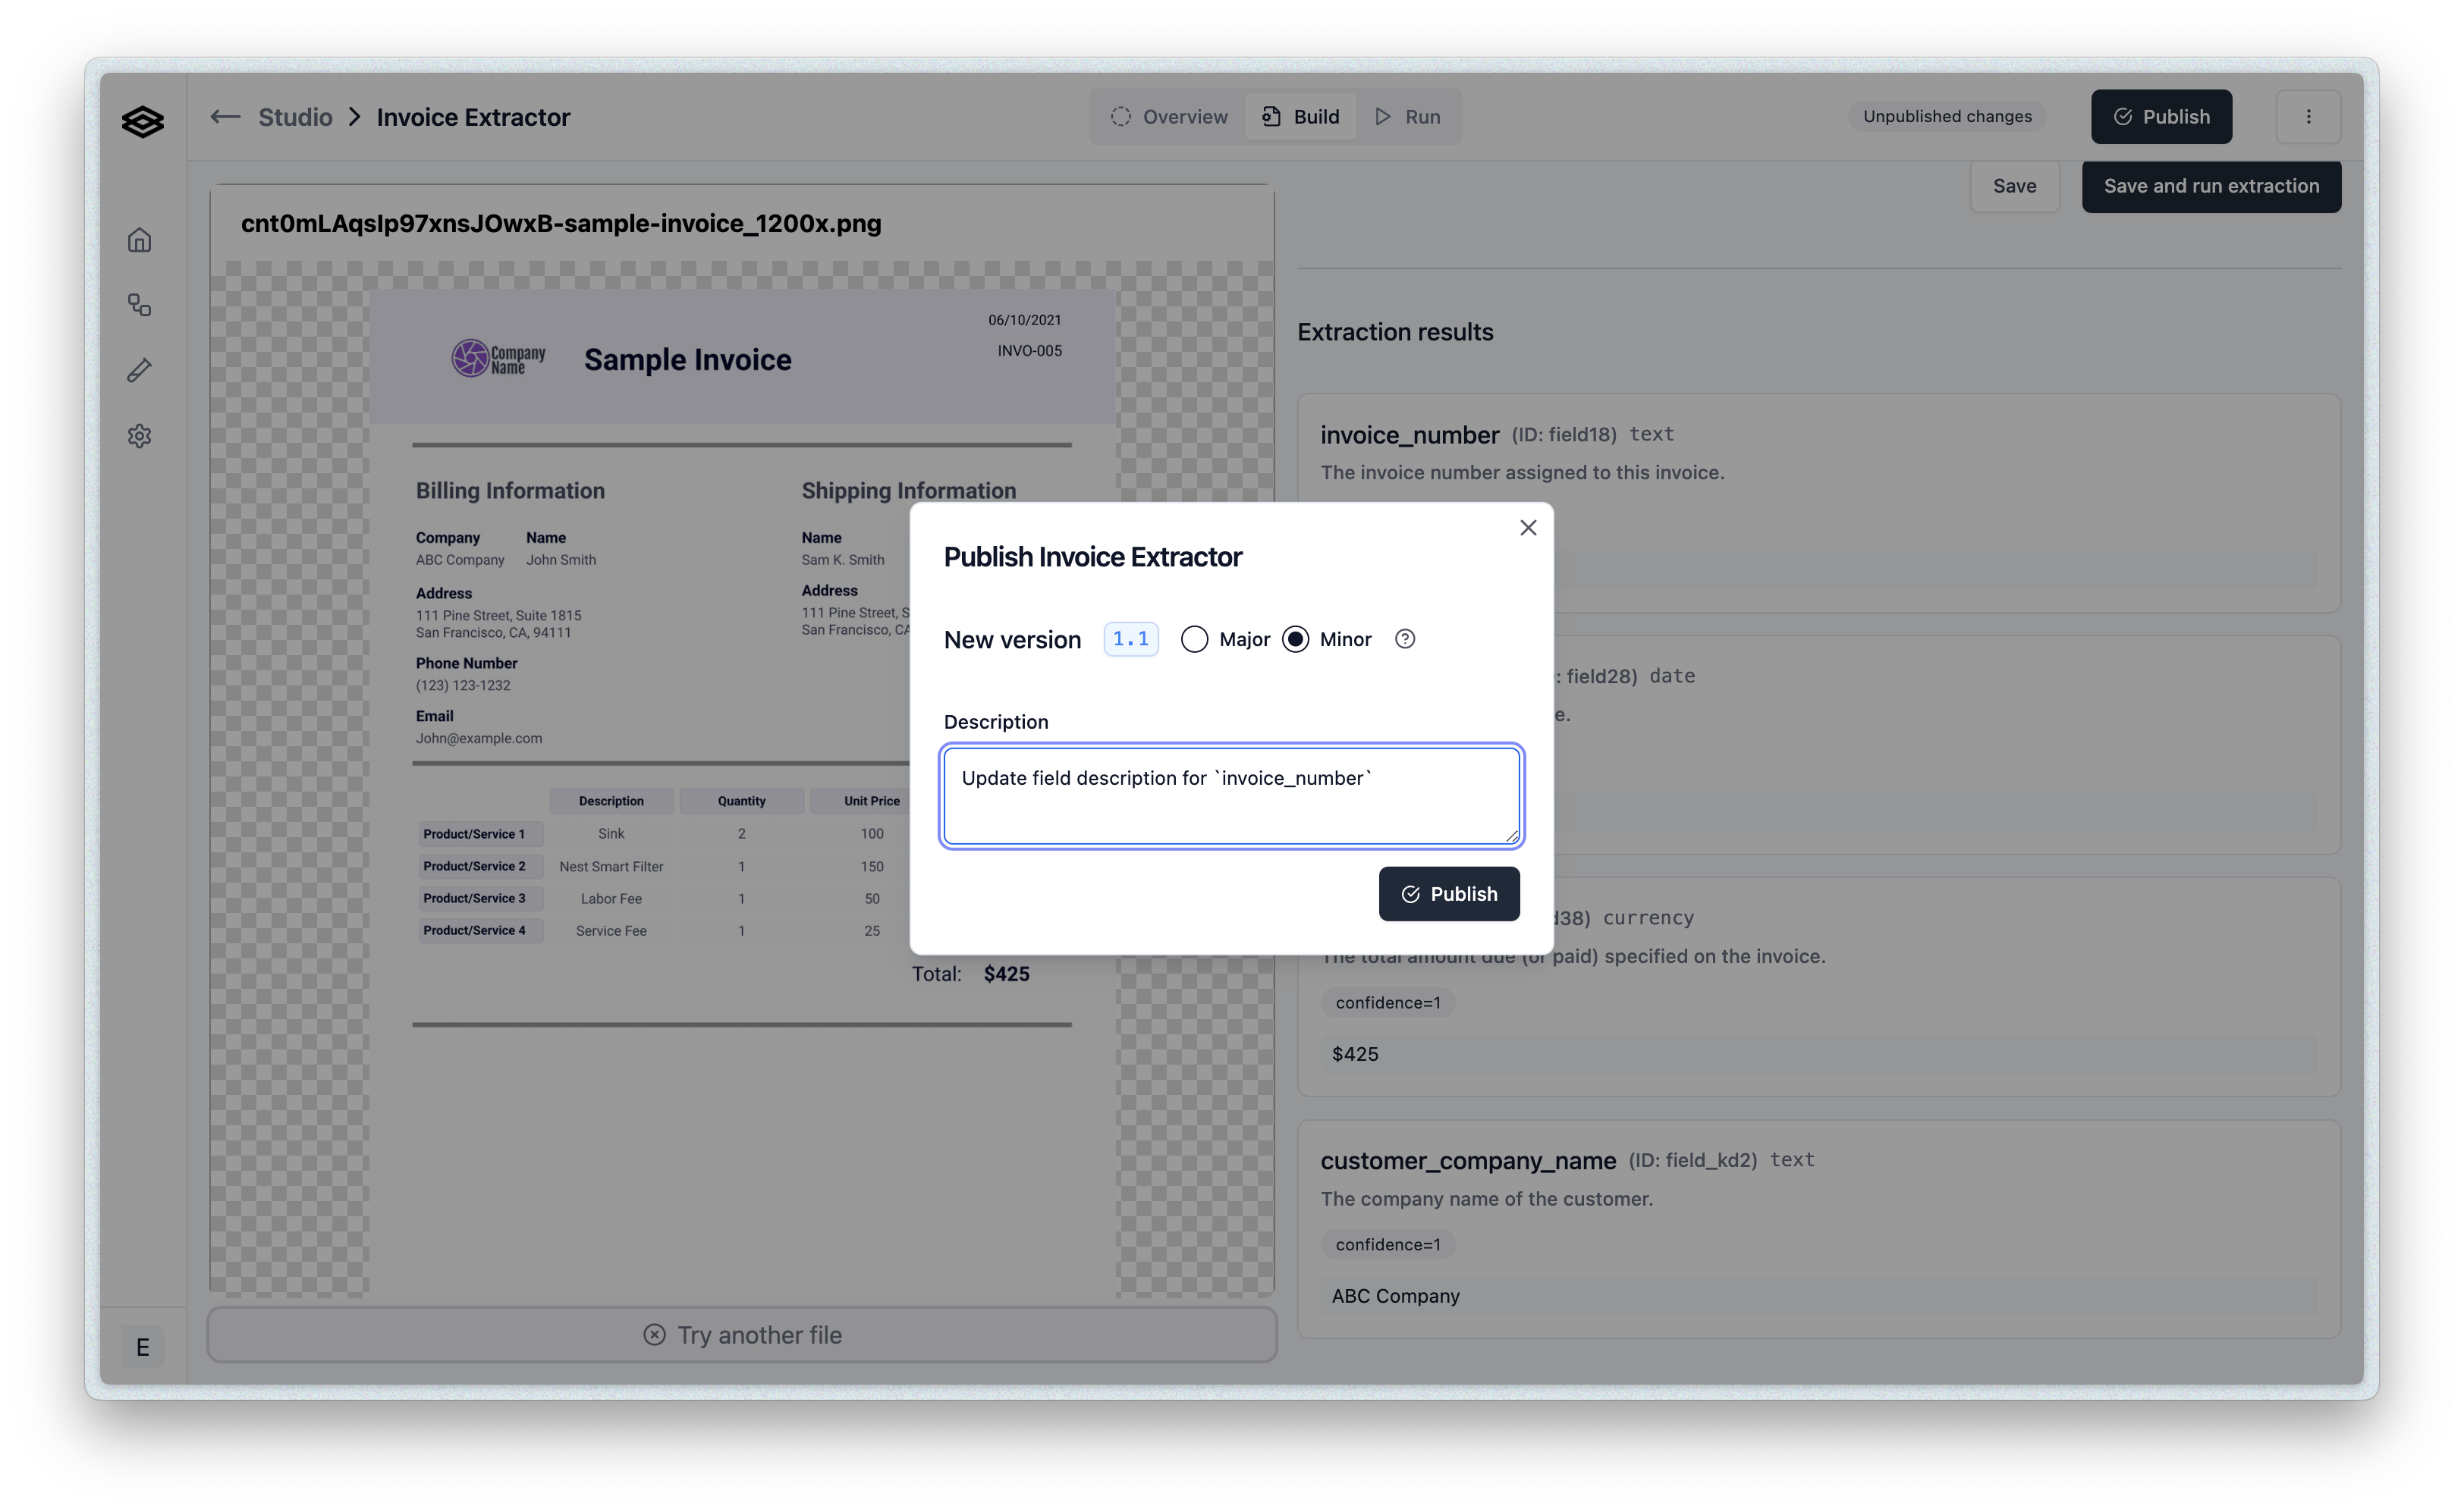
Task: Click Save and run extraction button
Action: [x=2211, y=186]
